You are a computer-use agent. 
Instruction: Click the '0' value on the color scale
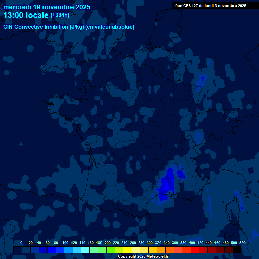[21, 243]
